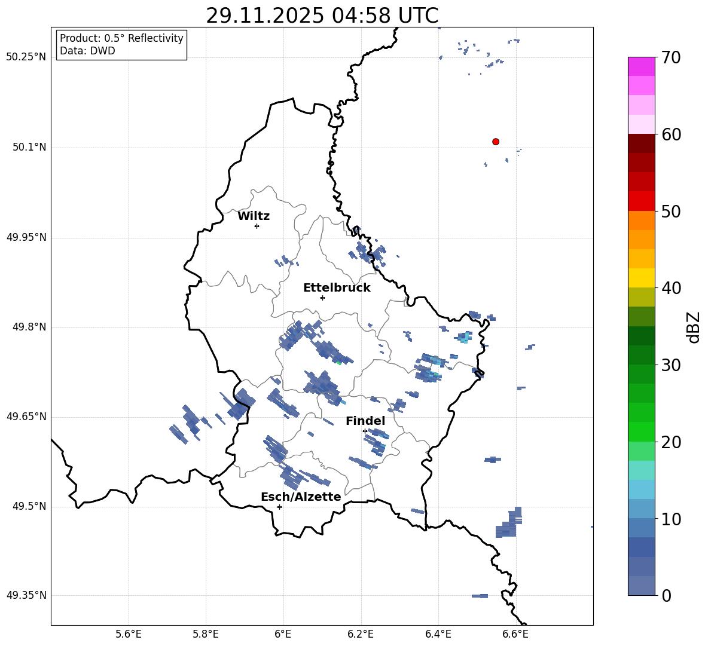Click the 49.35°N latitude label
The image size is (708, 646).
point(26,596)
